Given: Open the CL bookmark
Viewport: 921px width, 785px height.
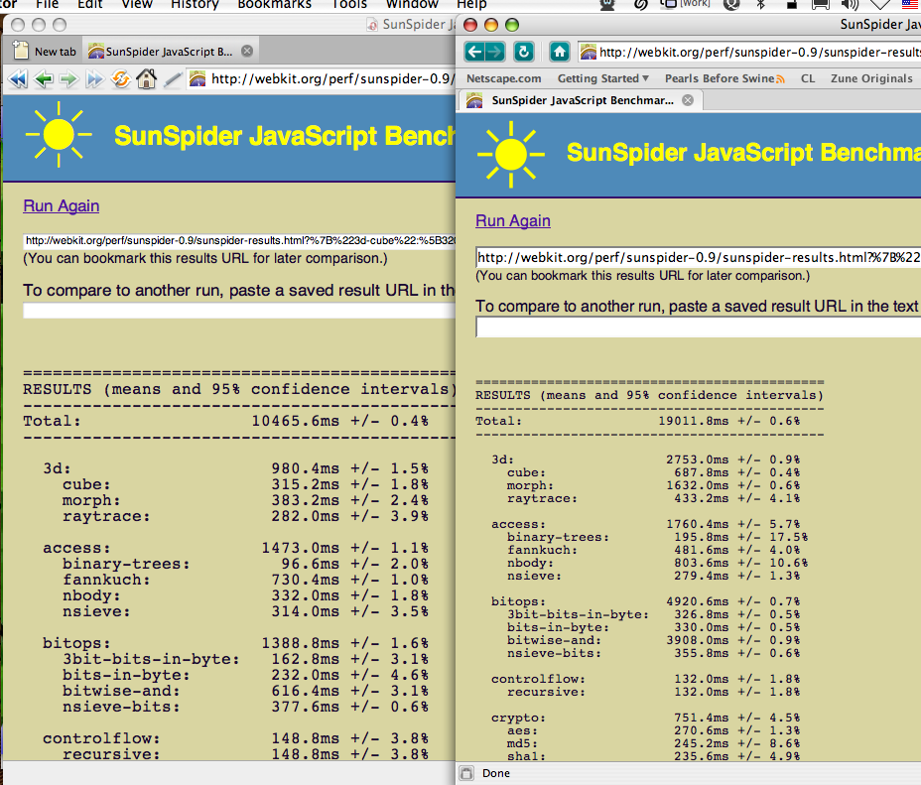Looking at the screenshot, I should coord(808,78).
